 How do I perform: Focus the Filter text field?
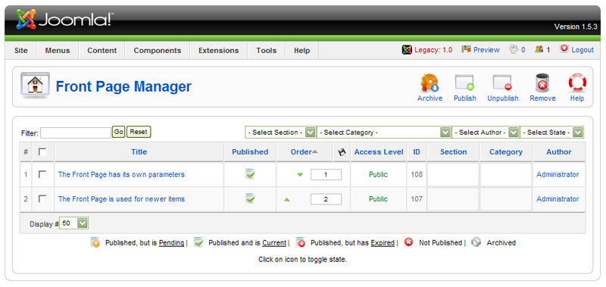(76, 133)
